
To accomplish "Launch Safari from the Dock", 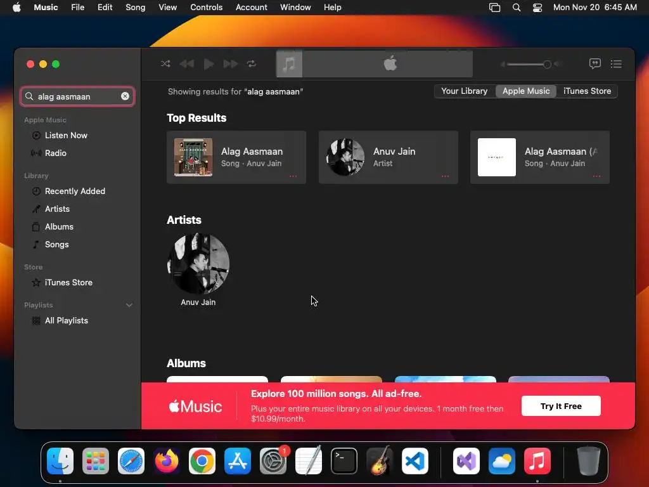I will 131,461.
